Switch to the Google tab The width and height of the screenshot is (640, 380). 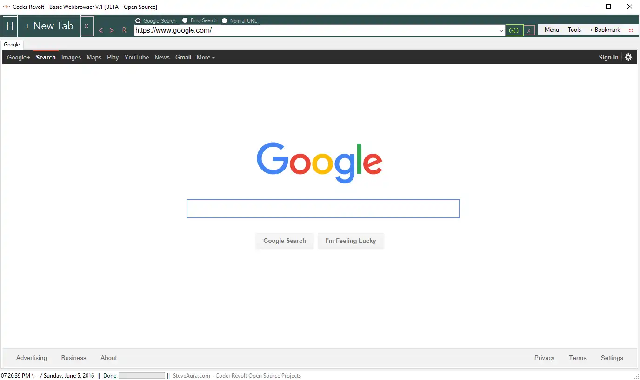12,45
